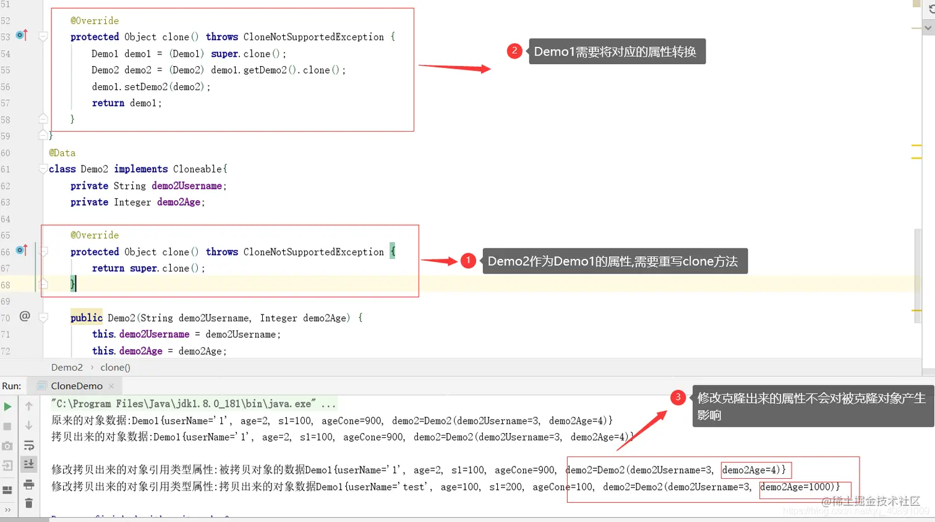Show more Run toolbar actions chevrons
The width and height of the screenshot is (935, 522).
pos(7,510)
